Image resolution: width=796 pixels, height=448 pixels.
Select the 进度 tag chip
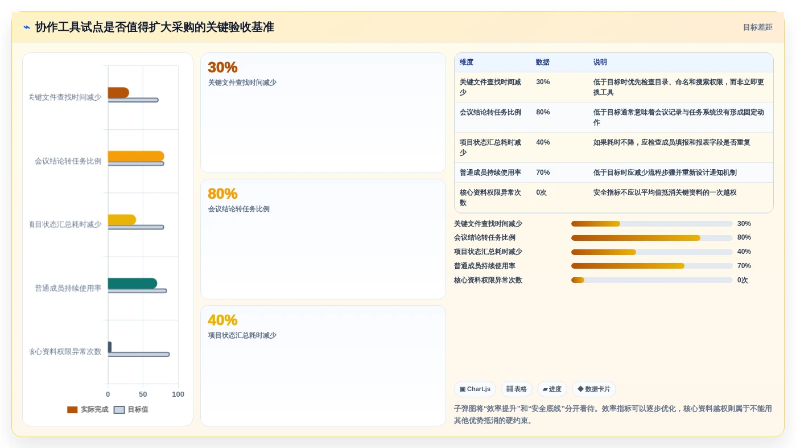pyautogui.click(x=552, y=389)
